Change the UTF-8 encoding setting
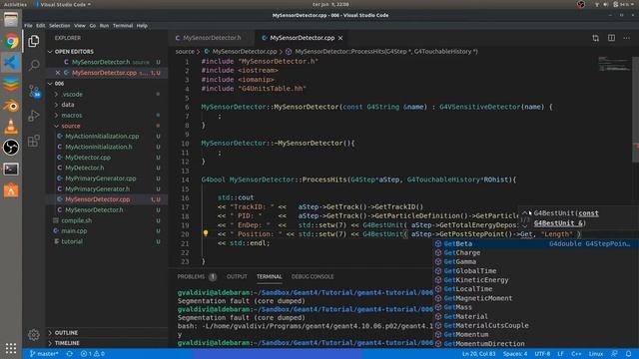The width and height of the screenshot is (639, 359). point(542,354)
